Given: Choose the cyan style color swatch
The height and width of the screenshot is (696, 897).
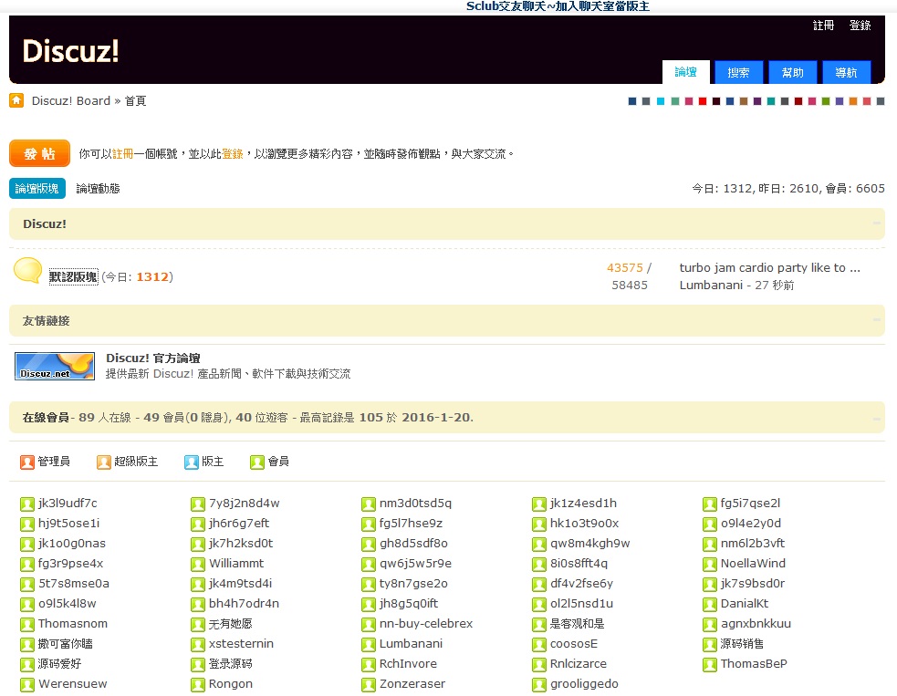Looking at the screenshot, I should (x=661, y=101).
